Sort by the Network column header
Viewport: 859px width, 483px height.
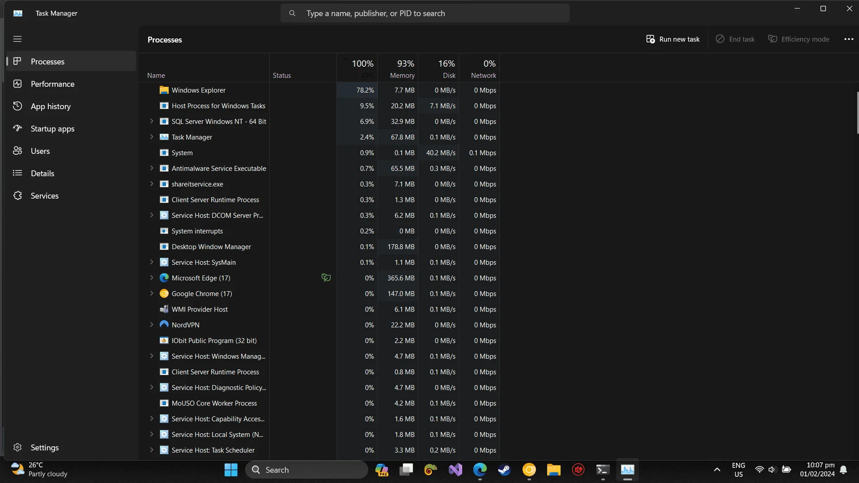(479, 68)
